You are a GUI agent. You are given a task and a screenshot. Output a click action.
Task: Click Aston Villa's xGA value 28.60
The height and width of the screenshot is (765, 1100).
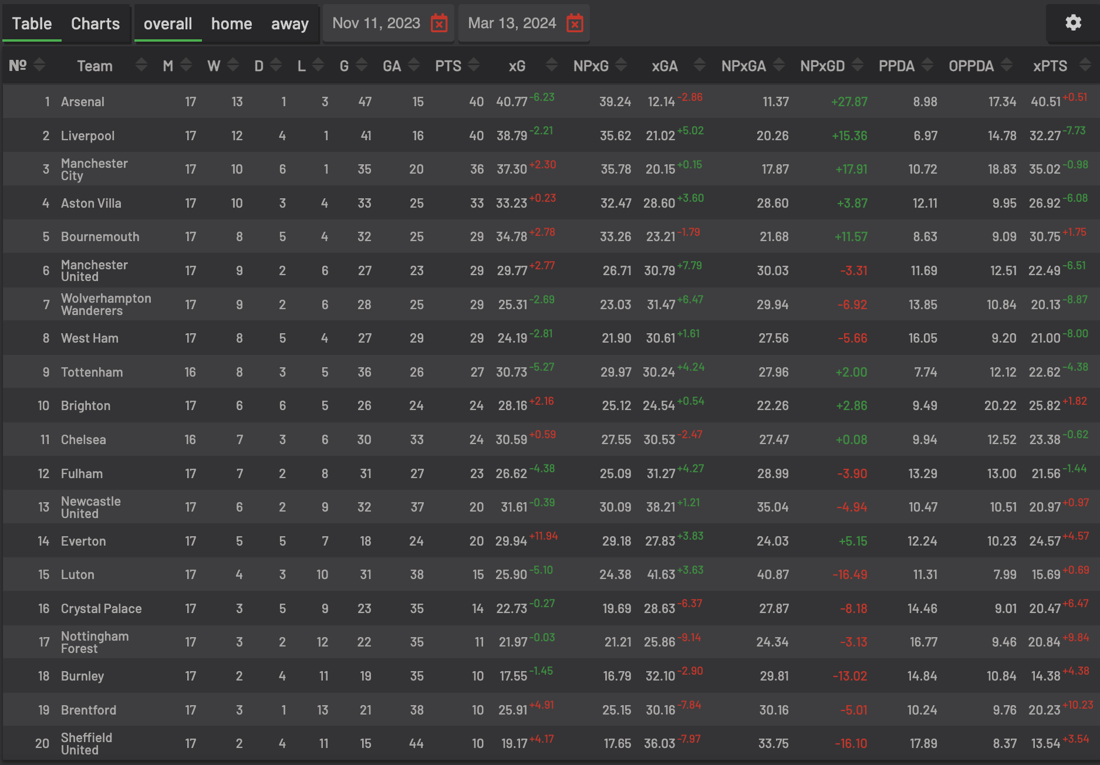pos(659,203)
